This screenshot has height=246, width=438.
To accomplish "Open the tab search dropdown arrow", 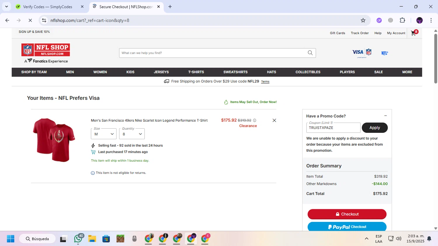I will [6, 7].
